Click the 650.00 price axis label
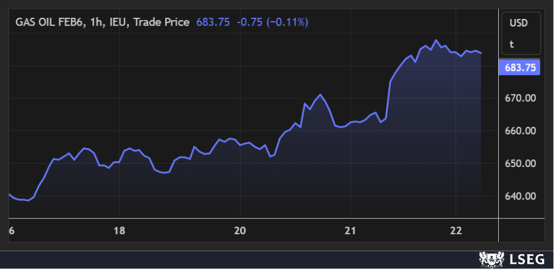Viewport: 554px width, 269px height. 520,164
